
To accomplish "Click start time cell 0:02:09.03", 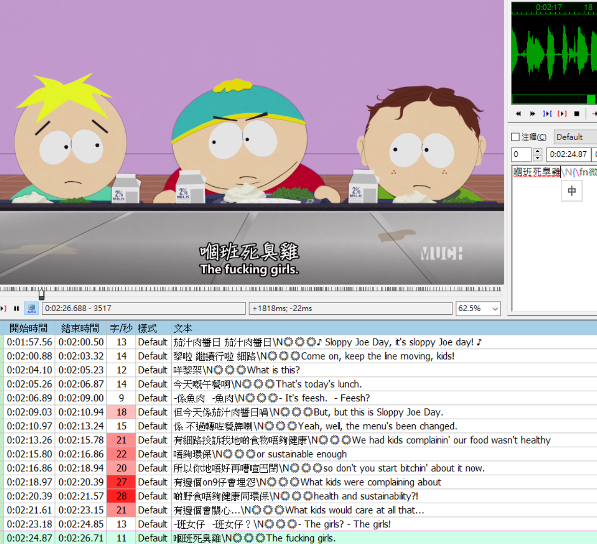I will [30, 412].
